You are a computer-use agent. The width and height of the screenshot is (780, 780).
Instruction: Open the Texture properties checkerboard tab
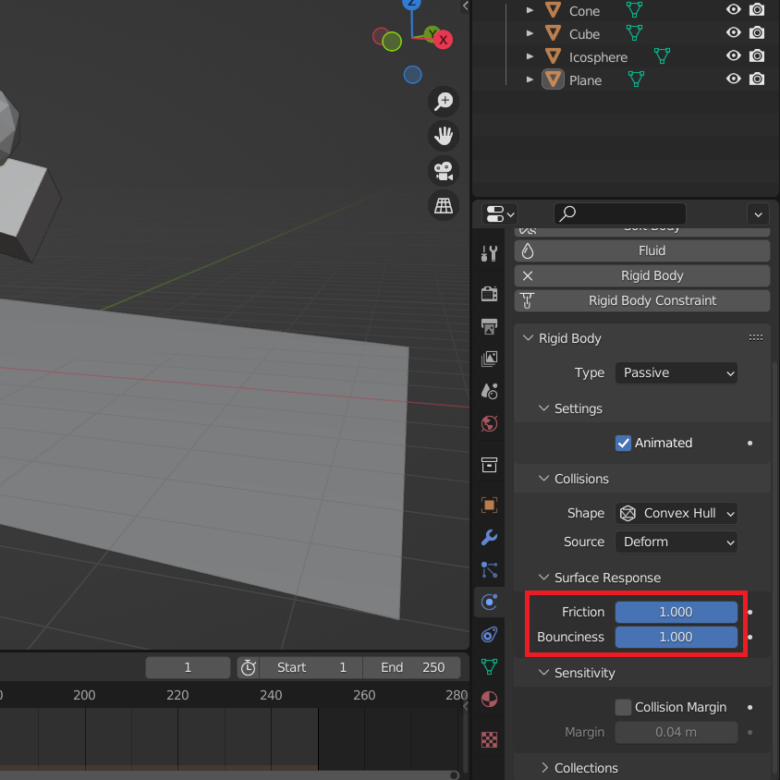pos(490,739)
